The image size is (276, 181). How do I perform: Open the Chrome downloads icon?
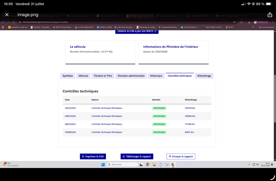point(249,22)
